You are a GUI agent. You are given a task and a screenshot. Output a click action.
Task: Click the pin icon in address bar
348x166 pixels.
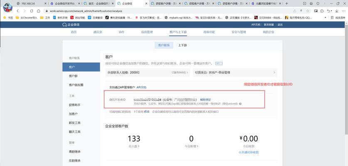coord(301,11)
